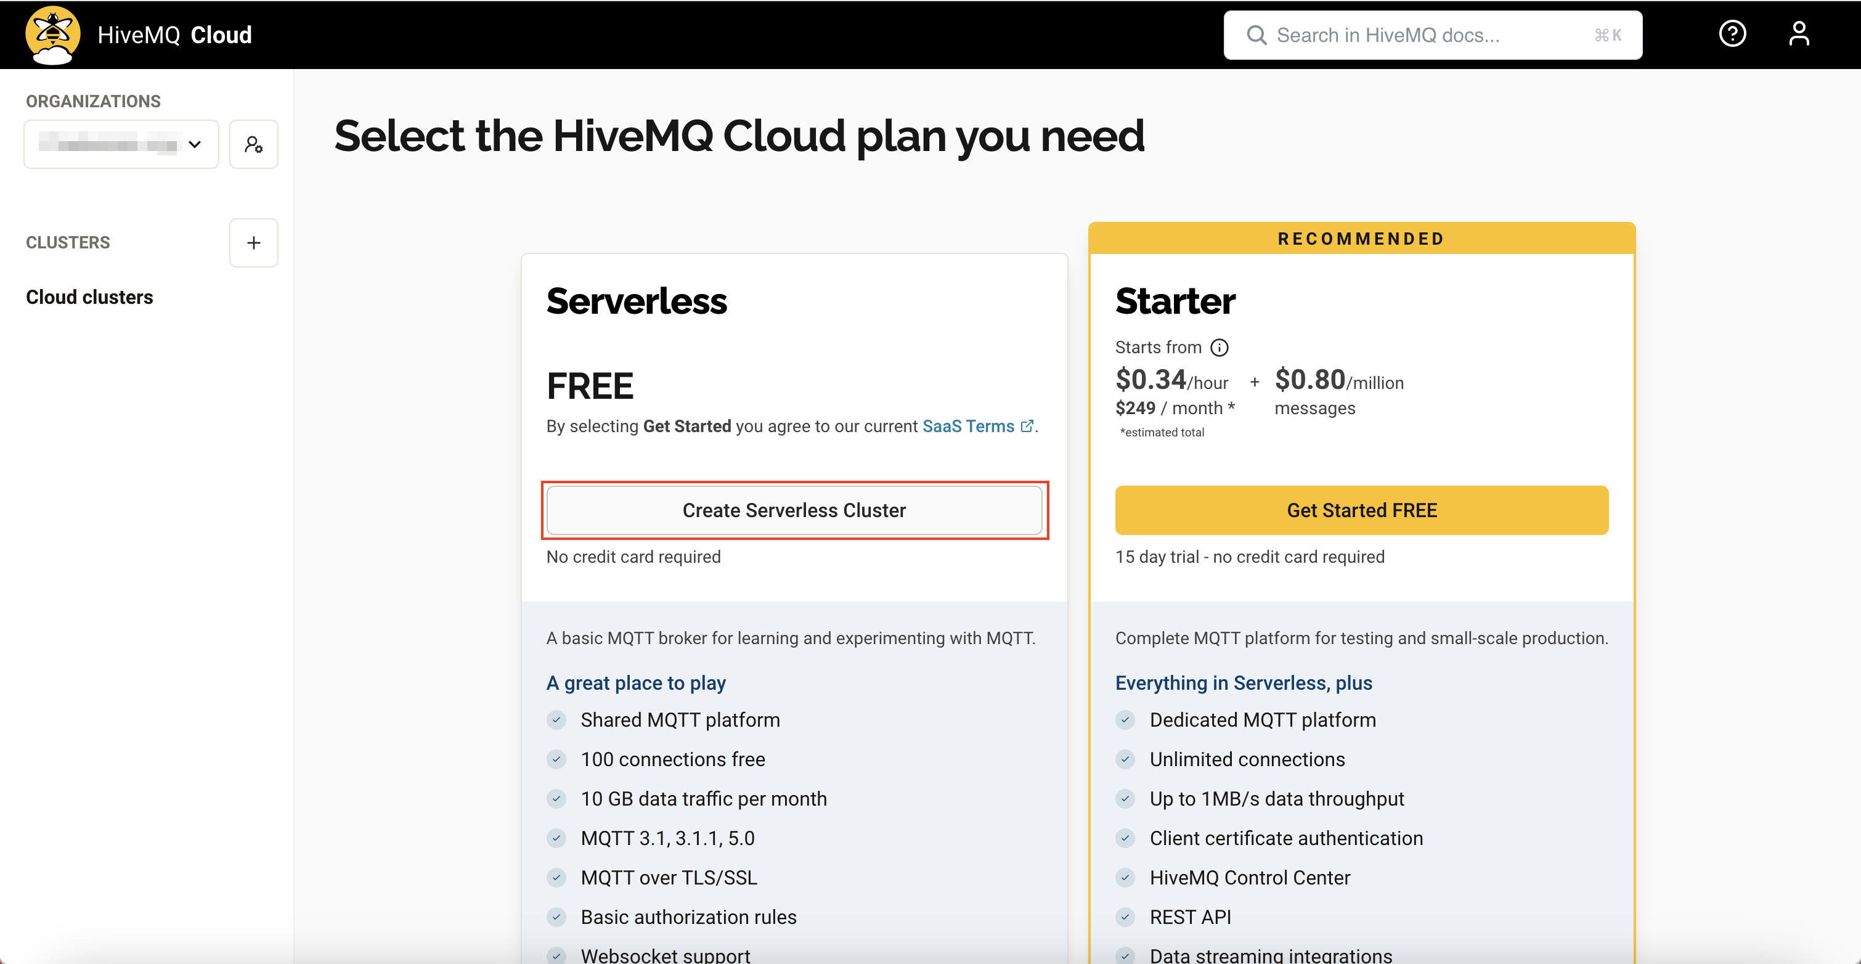The image size is (1861, 964).
Task: Click checkmark beside 10 GB data traffic
Action: pyautogui.click(x=556, y=799)
